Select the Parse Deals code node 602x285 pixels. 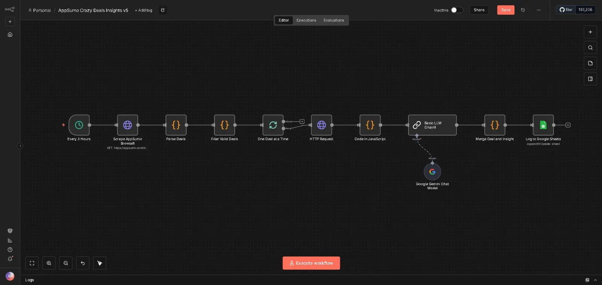pyautogui.click(x=176, y=125)
